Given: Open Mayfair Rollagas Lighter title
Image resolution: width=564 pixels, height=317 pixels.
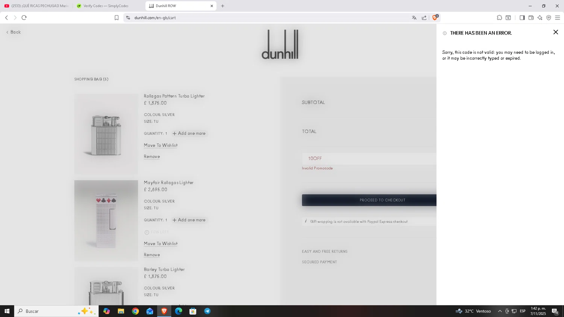Looking at the screenshot, I should point(168,183).
